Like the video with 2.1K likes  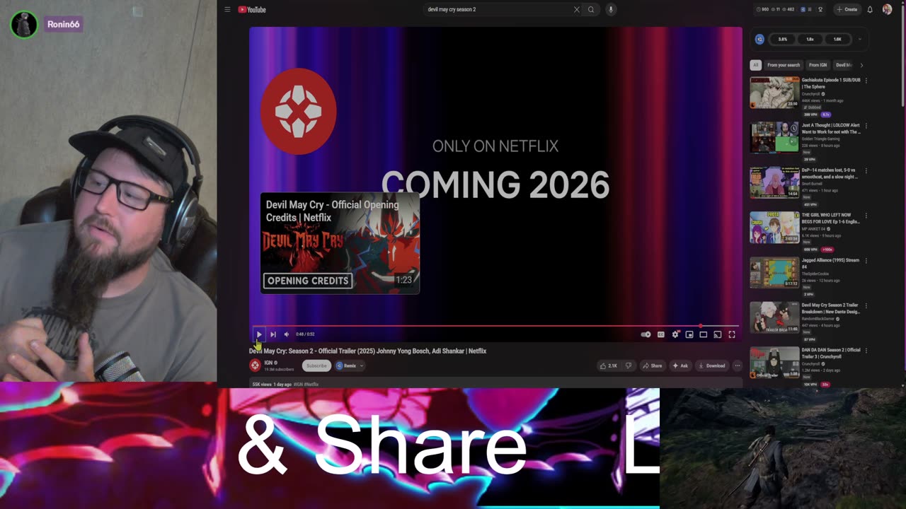click(608, 365)
